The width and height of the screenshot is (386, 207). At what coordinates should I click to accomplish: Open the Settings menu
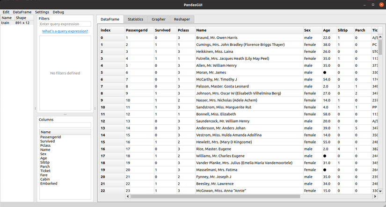coord(42,12)
